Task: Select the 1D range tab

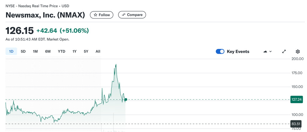Action: pos(11,52)
